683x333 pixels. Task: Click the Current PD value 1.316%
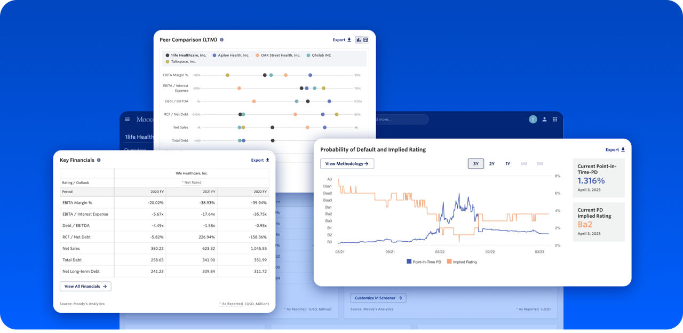[591, 181]
